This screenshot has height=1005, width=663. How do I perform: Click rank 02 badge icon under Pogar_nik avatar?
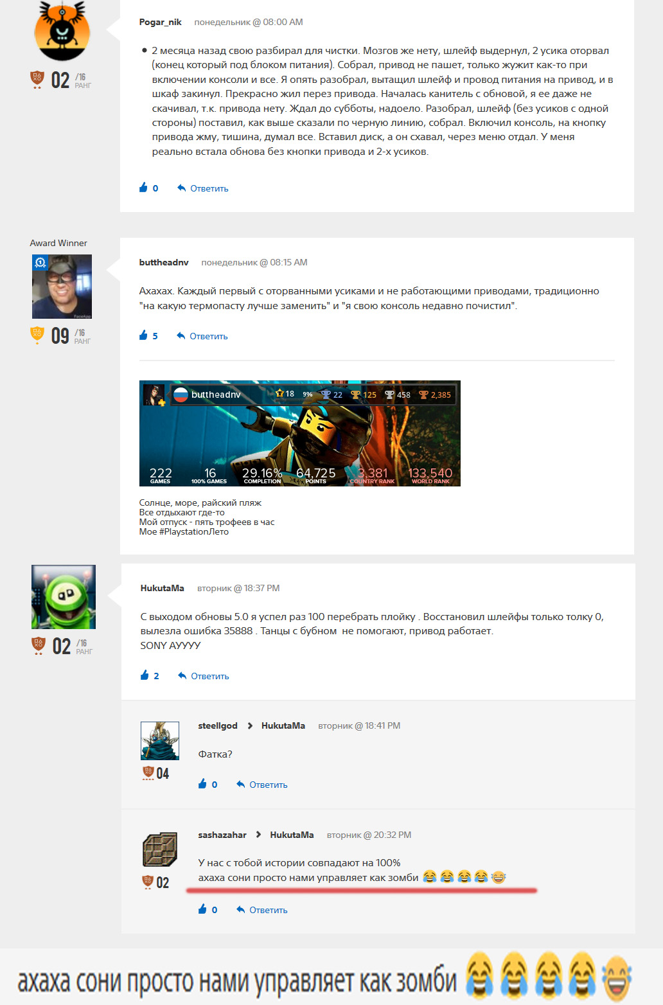pos(37,80)
